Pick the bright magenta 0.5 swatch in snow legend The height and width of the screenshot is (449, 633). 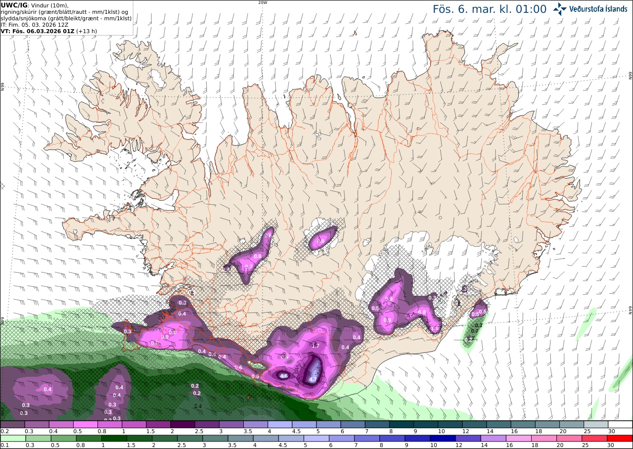(x=86, y=424)
